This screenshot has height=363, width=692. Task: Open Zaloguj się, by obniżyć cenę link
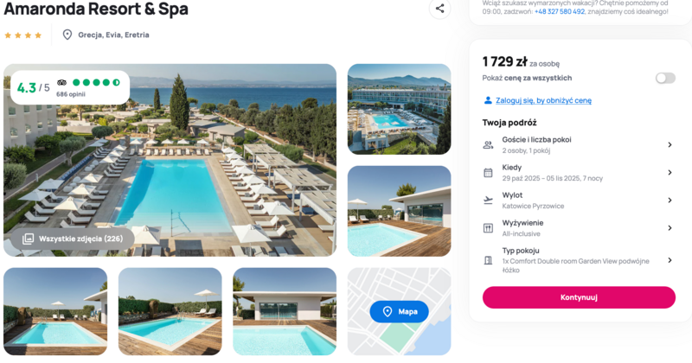coord(543,100)
